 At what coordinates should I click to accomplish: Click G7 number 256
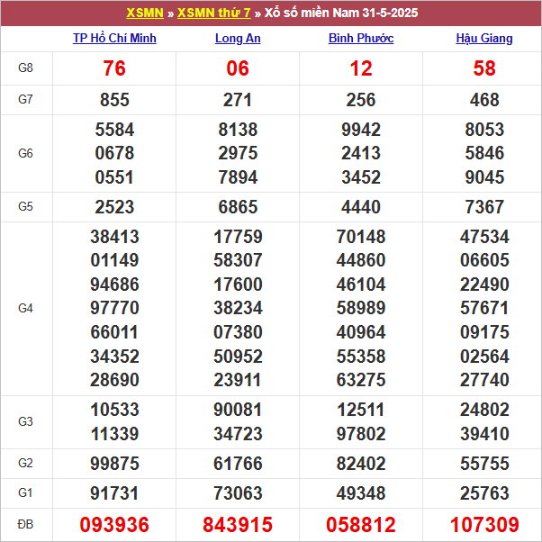click(361, 100)
